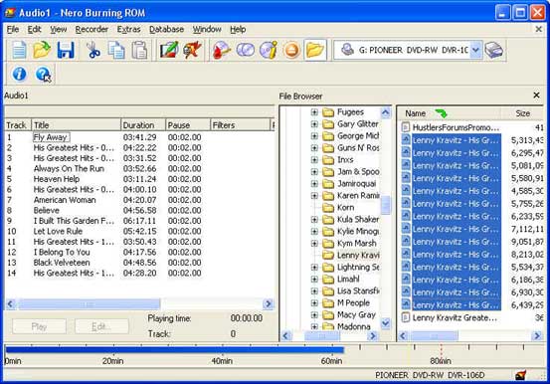Click the Title column header
Screen dimensions: 550x384
76,125
